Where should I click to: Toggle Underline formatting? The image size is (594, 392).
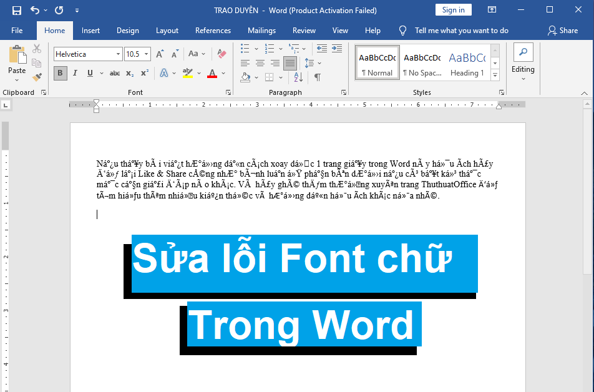click(x=90, y=73)
